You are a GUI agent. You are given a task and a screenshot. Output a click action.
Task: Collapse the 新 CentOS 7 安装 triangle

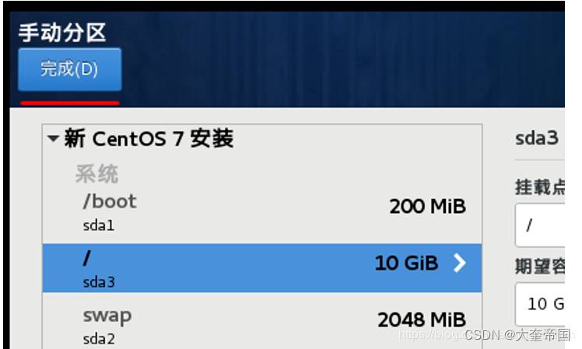[53, 139]
